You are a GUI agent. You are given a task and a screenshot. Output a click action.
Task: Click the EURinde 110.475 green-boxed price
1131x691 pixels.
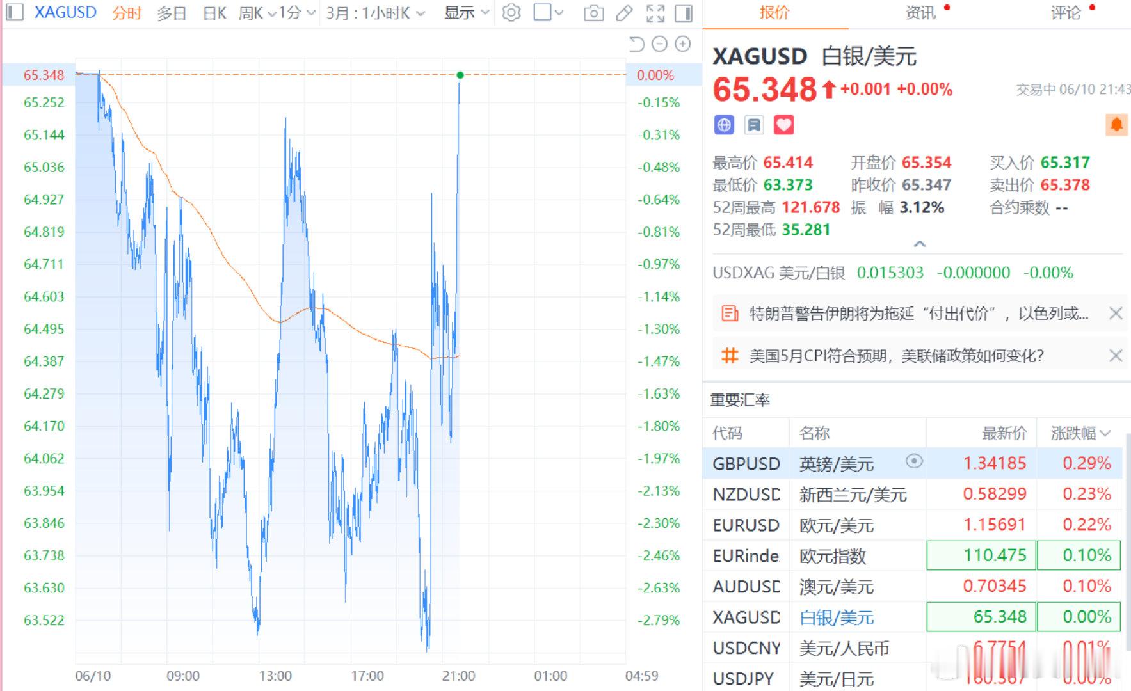coord(981,555)
